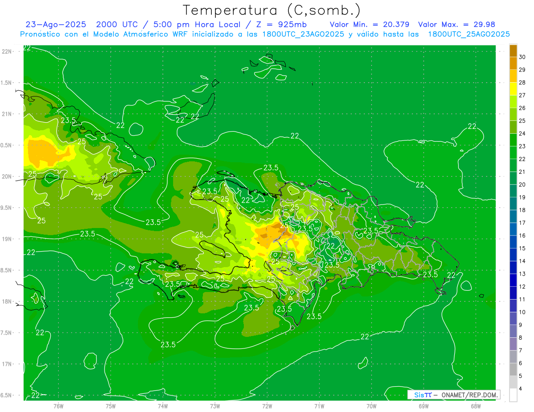This screenshot has width=534, height=412.
Task: Click the yellow legend band between 27 and 28
Action: click(513, 89)
